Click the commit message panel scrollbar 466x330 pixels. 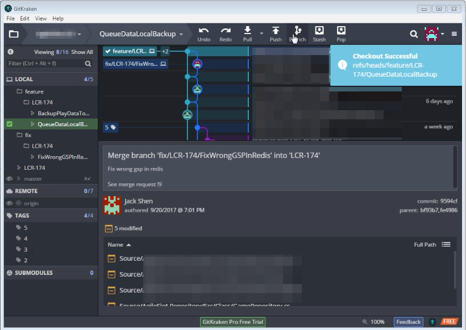click(x=455, y=167)
